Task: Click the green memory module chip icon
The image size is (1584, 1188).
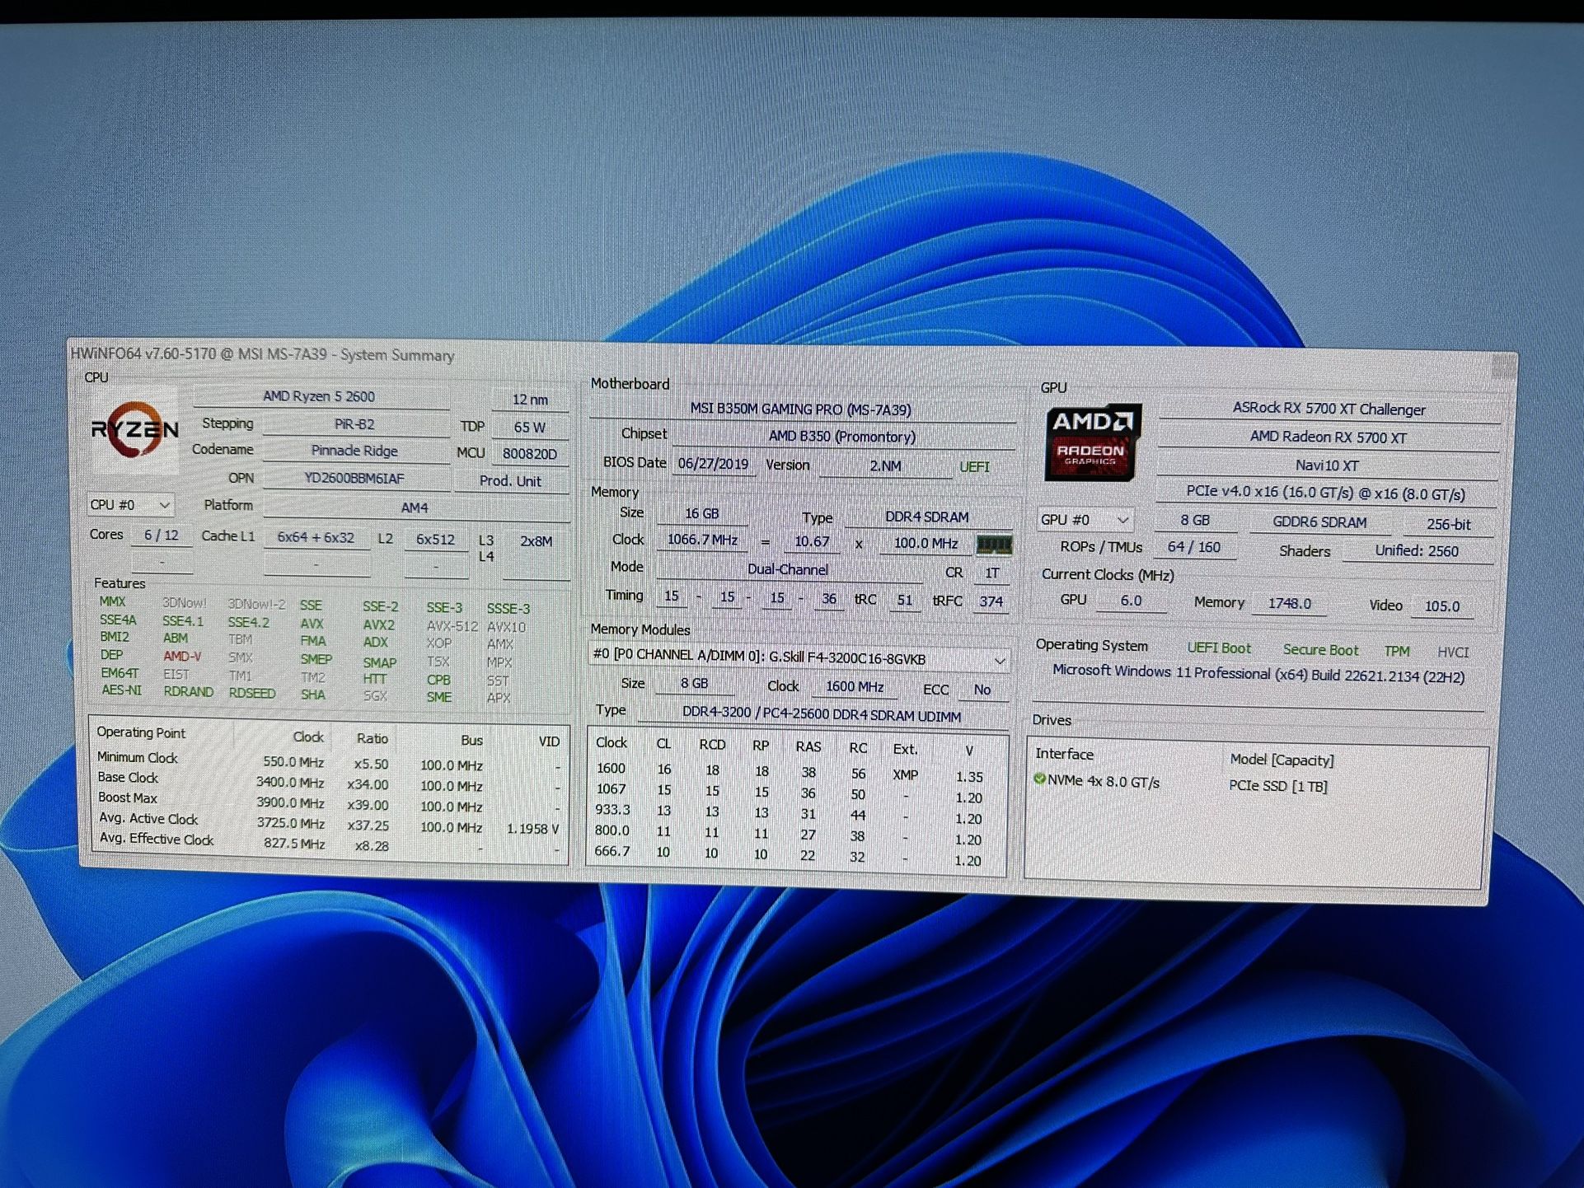Action: click(993, 545)
